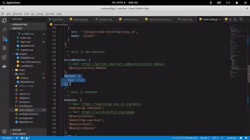Click the master branch indicator
Screen dimensions: 250x140
[7, 138]
